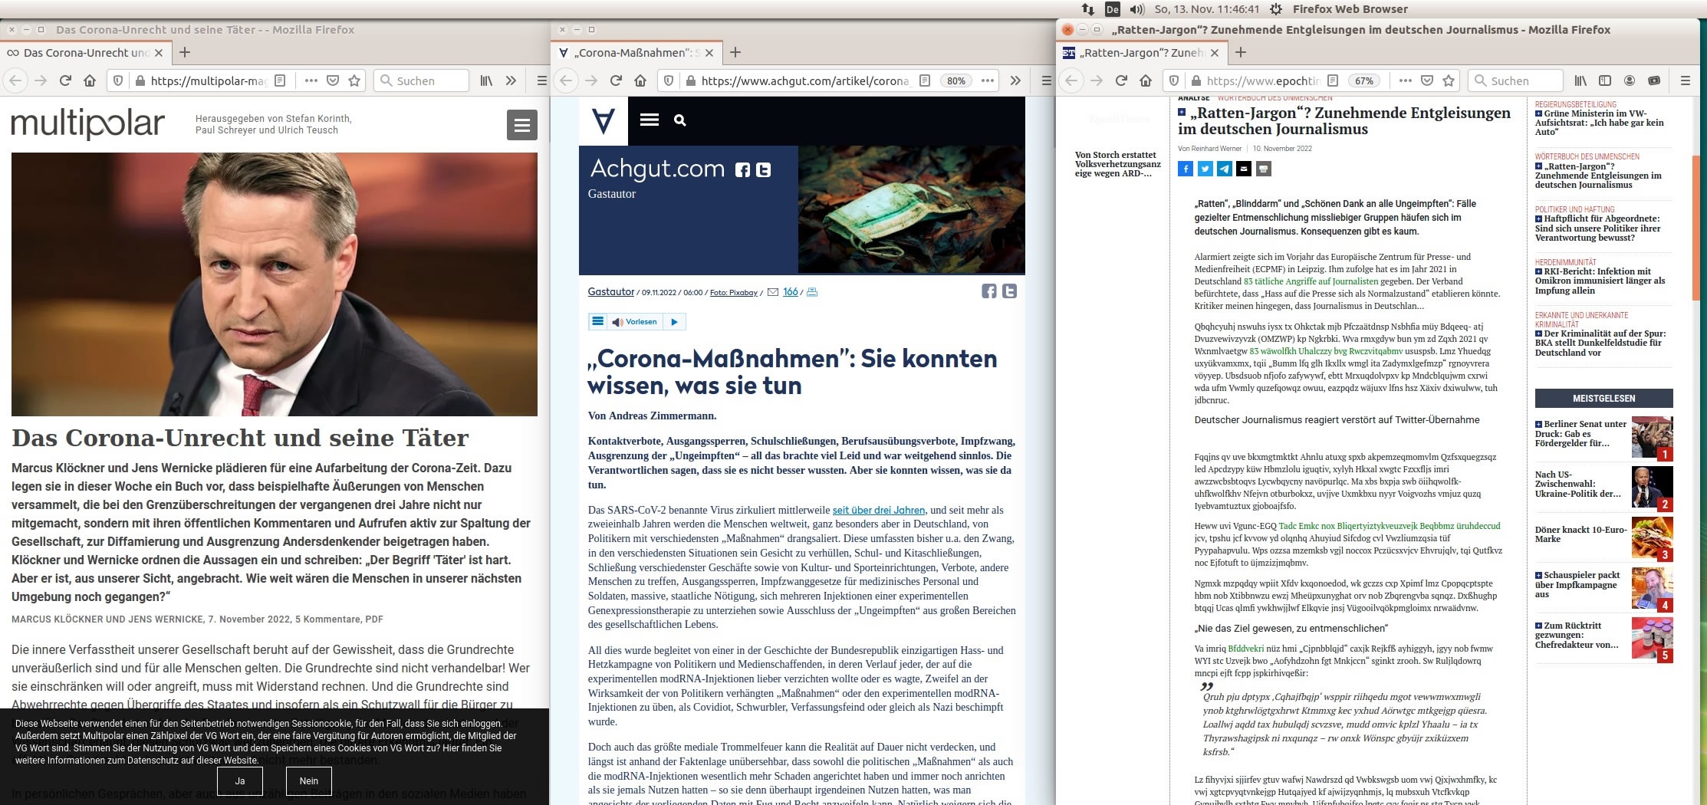The height and width of the screenshot is (805, 1707).
Task: Open keyboard layout 'De' indicator in top bar
Action: [x=1112, y=9]
